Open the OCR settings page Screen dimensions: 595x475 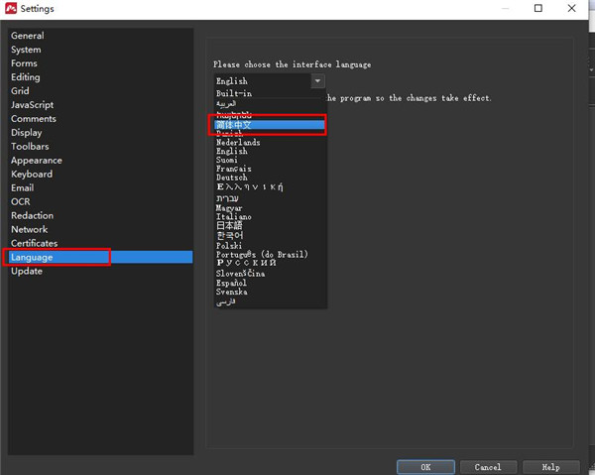tap(20, 201)
